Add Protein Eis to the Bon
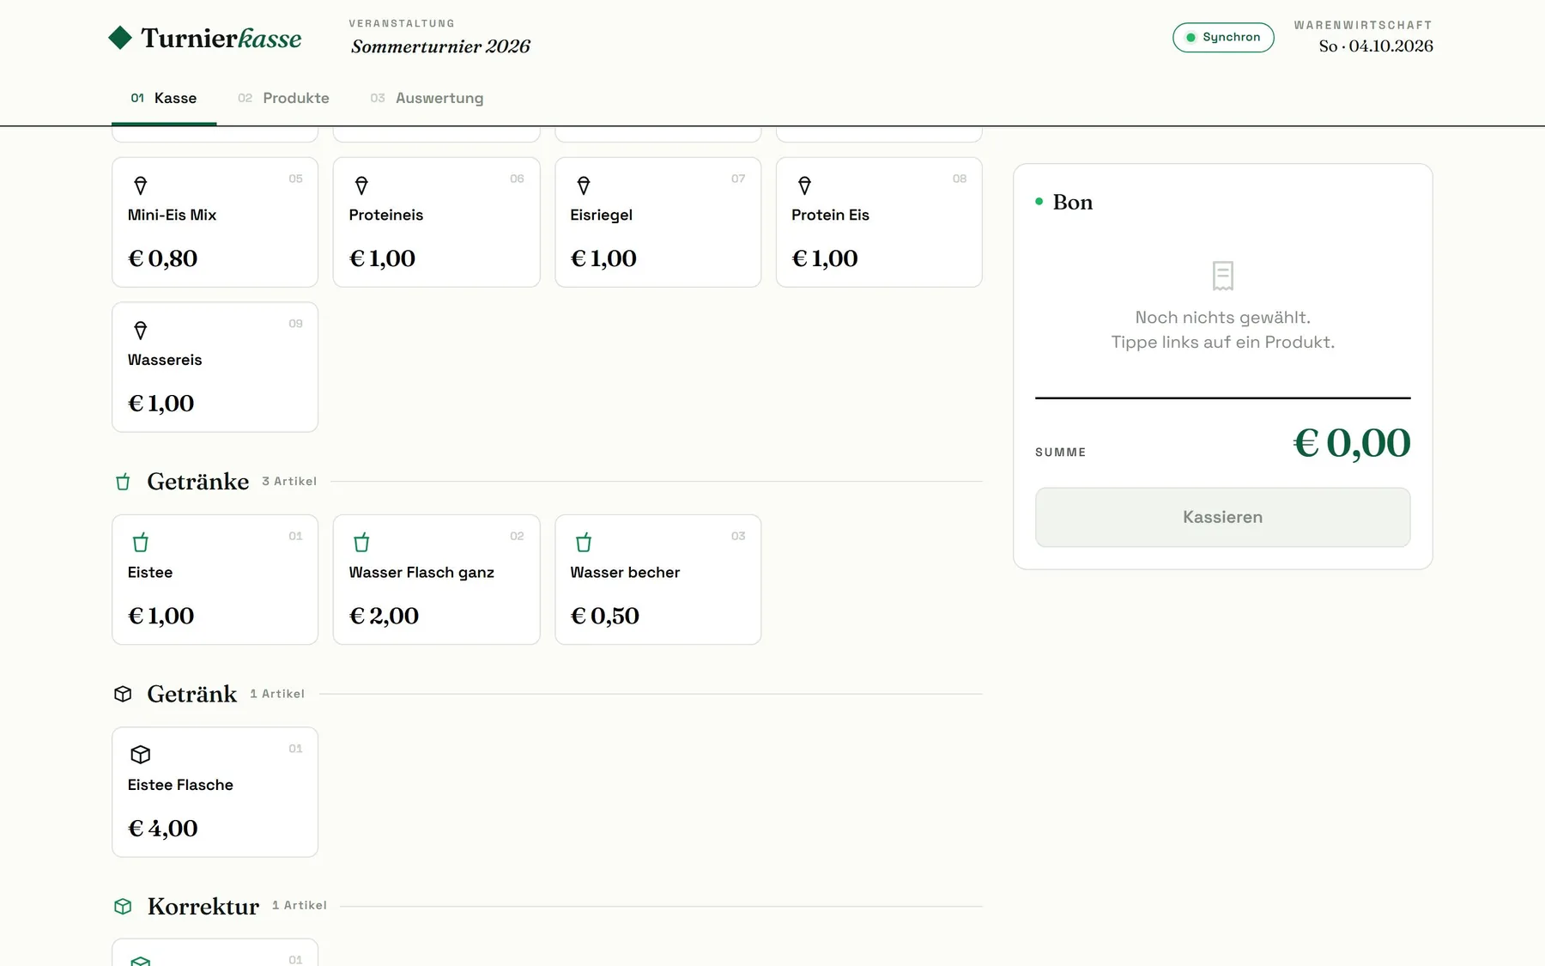 pos(879,222)
